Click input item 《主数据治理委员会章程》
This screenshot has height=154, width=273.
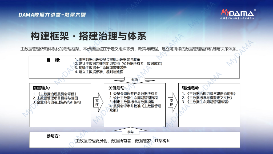coord(55,94)
